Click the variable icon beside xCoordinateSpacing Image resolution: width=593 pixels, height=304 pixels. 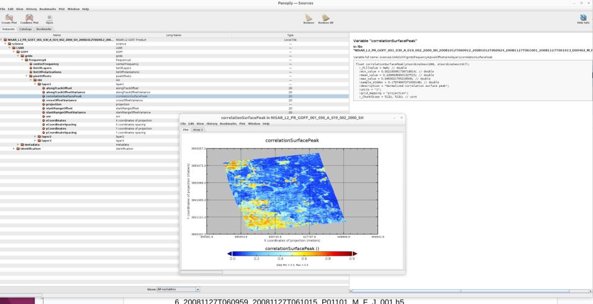(x=44, y=124)
